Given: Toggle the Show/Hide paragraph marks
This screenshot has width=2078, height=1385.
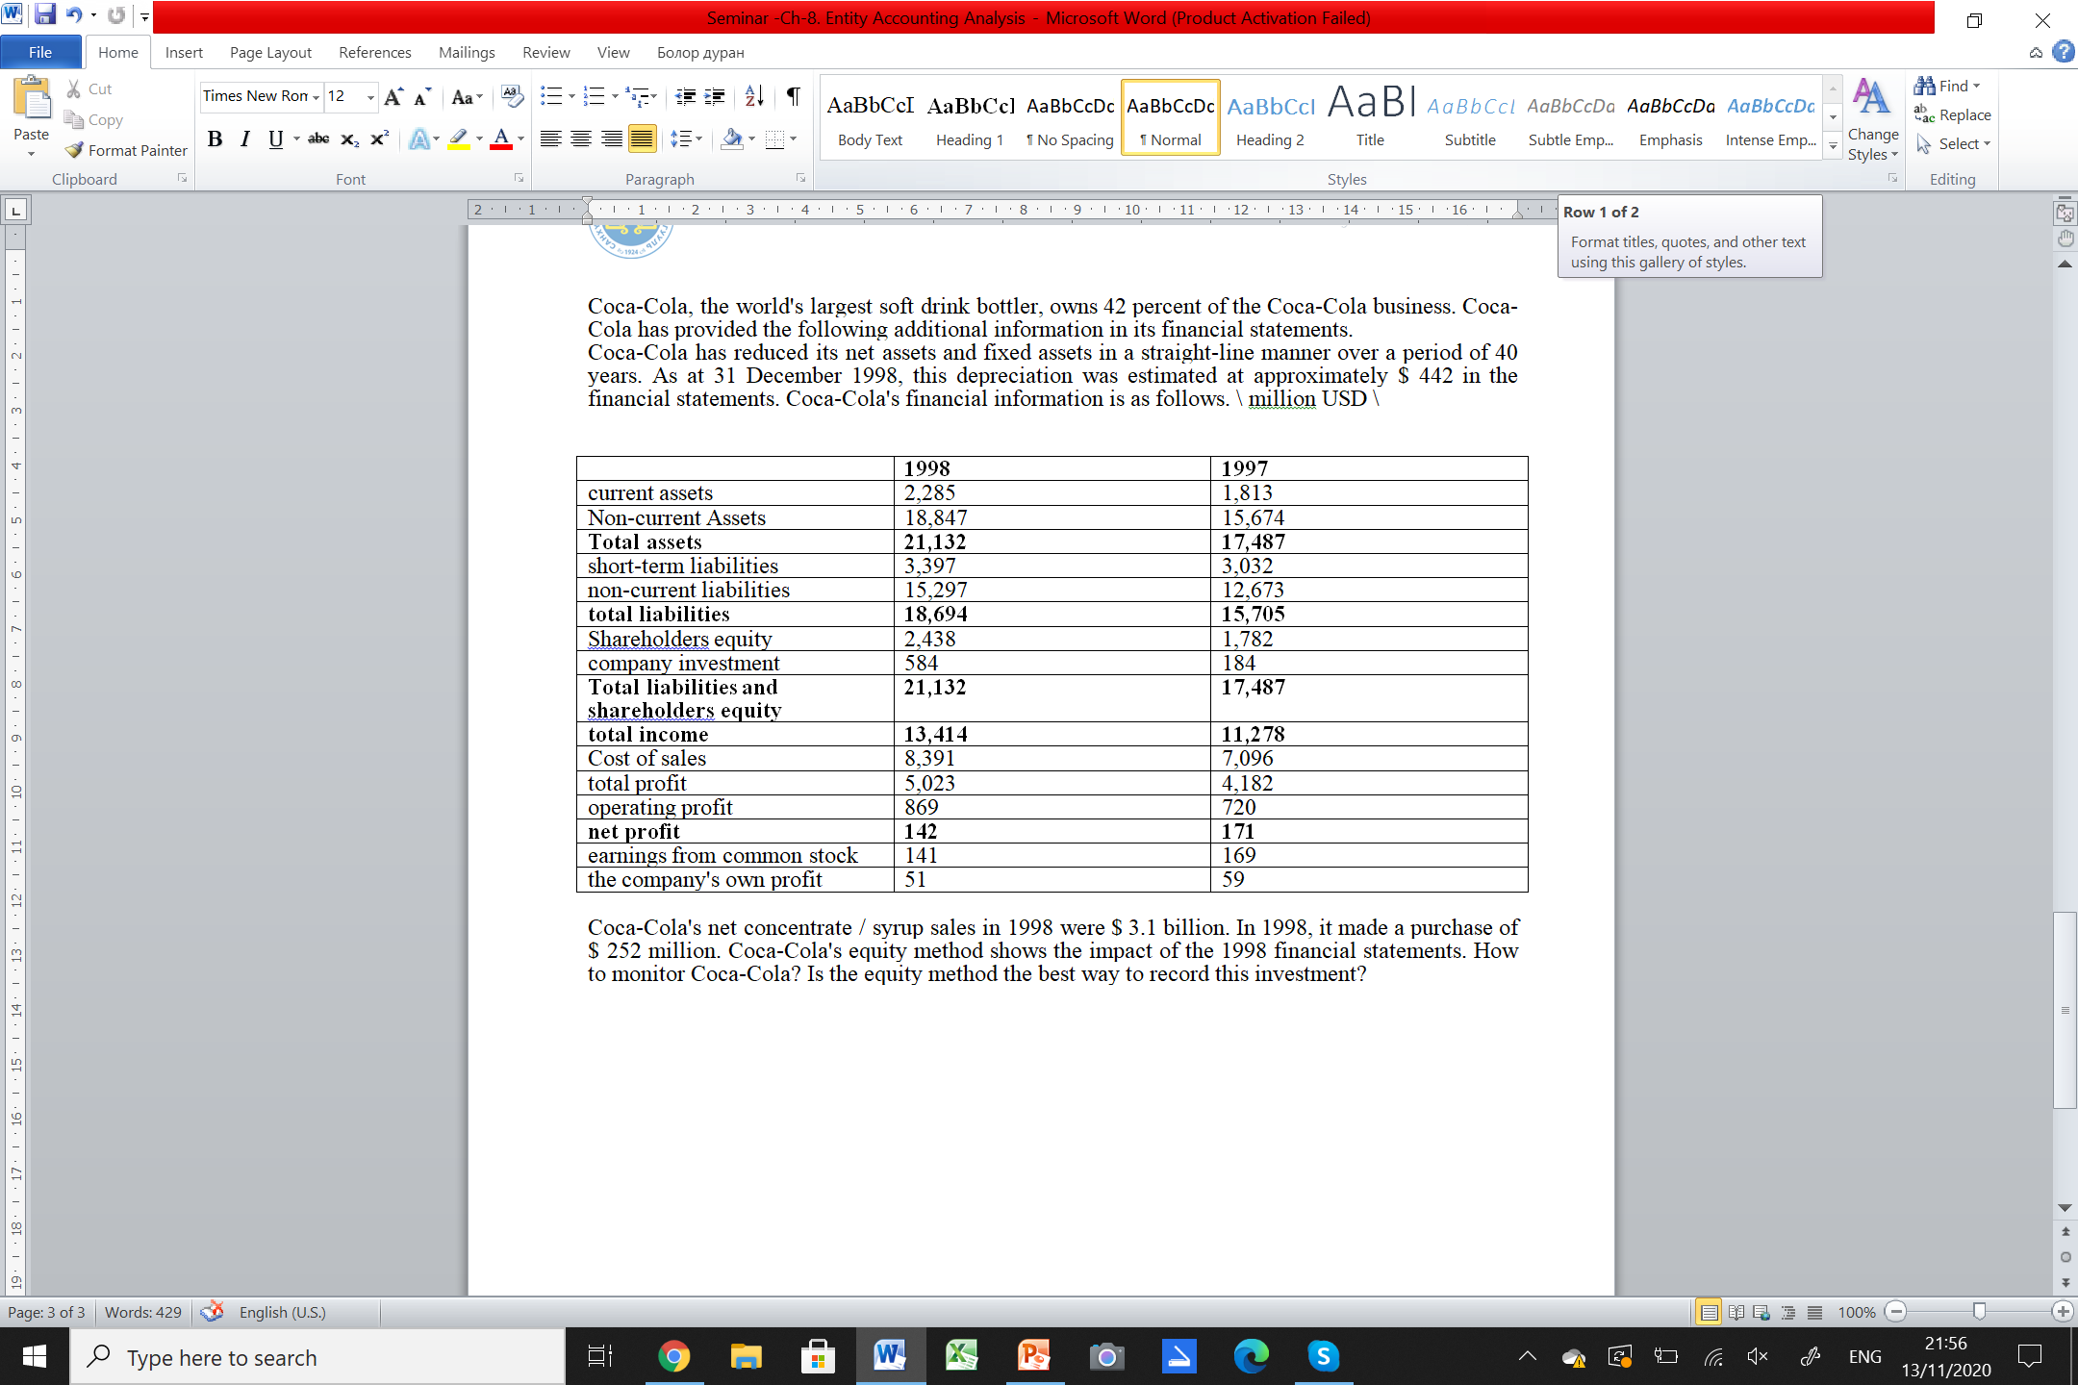Looking at the screenshot, I should coord(793,96).
